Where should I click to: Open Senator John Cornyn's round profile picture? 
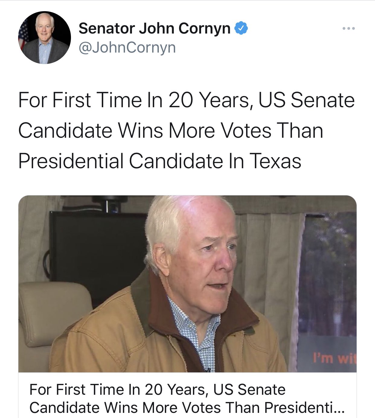[x=45, y=37]
